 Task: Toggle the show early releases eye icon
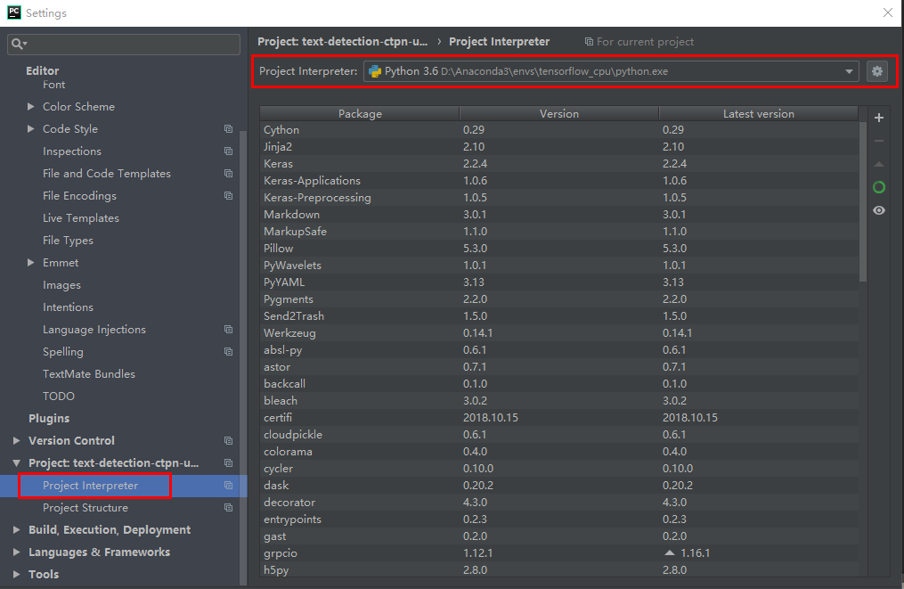pos(879,210)
